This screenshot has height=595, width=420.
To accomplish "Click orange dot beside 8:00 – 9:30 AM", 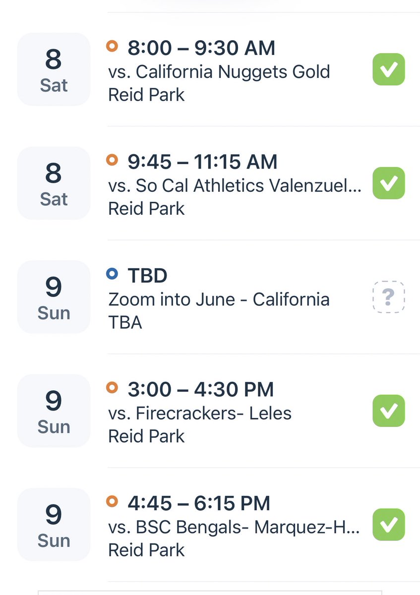I will 113,47.
